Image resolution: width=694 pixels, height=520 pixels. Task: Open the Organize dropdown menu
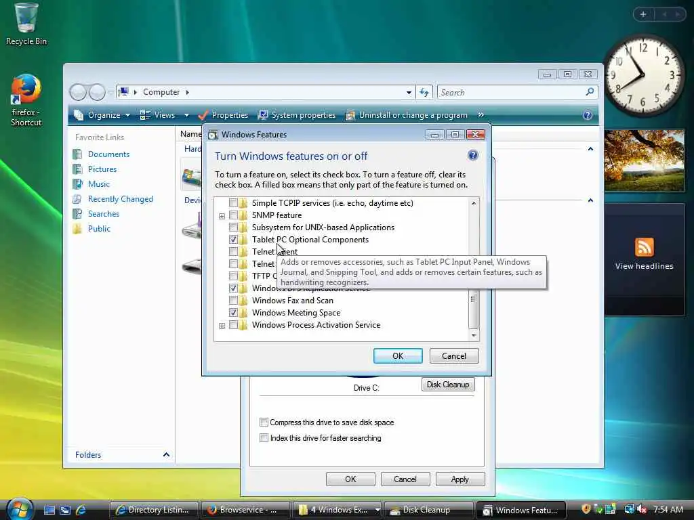point(102,115)
